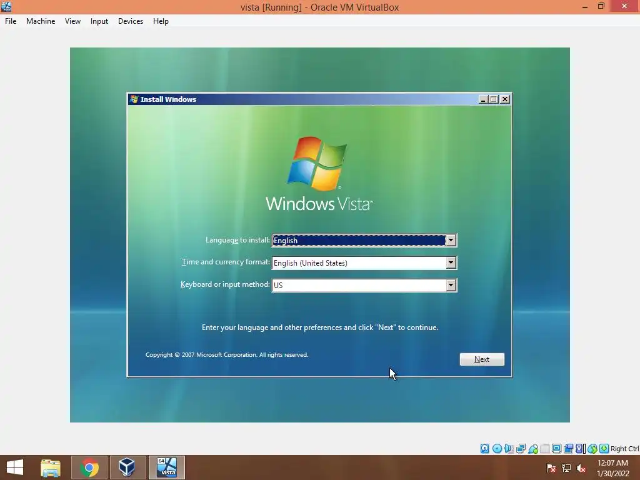Screen dimensions: 640x480
Task: Restore down the VirtualBox window
Action: (601, 6)
